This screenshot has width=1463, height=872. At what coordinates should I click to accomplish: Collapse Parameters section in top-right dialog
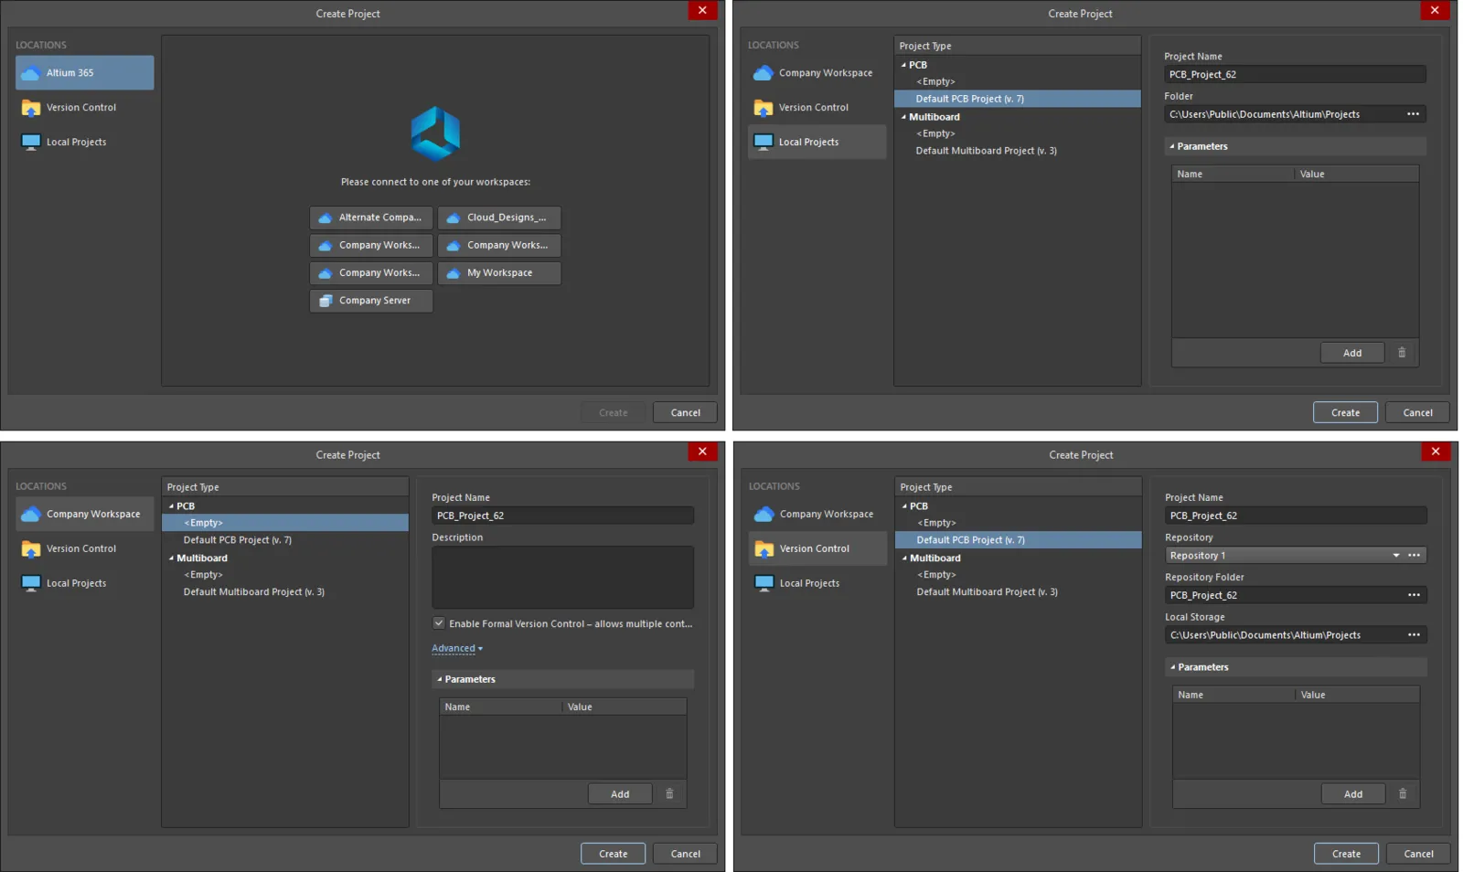(x=1171, y=146)
